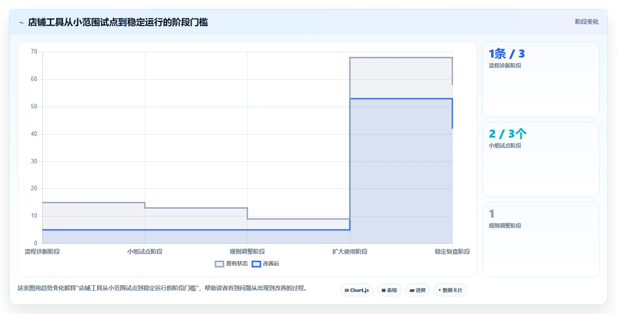Click the lightning icon beside the chart title

click(22, 22)
